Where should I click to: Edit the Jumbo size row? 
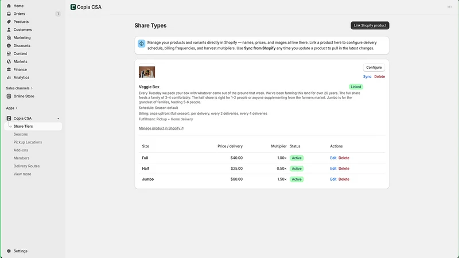point(333,179)
